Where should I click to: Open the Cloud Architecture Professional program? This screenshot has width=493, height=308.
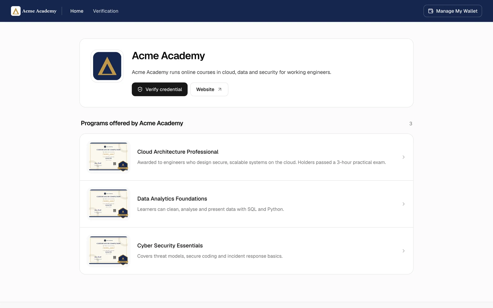(x=246, y=157)
